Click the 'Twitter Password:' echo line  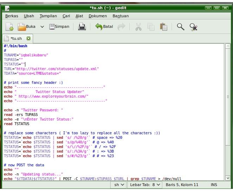click(x=33, y=110)
